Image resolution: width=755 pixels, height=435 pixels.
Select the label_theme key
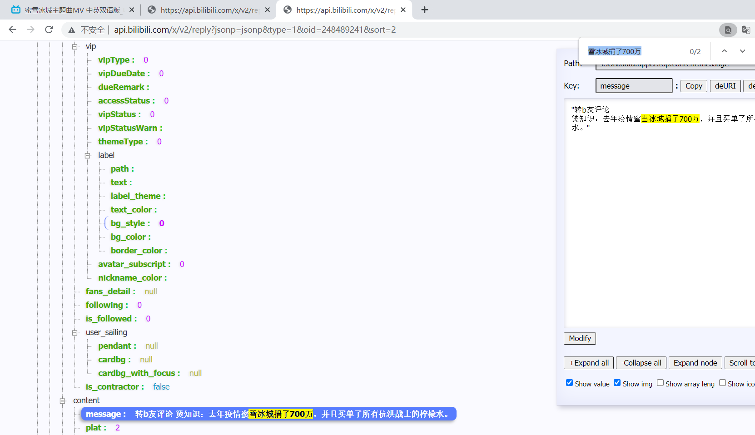pyautogui.click(x=138, y=196)
